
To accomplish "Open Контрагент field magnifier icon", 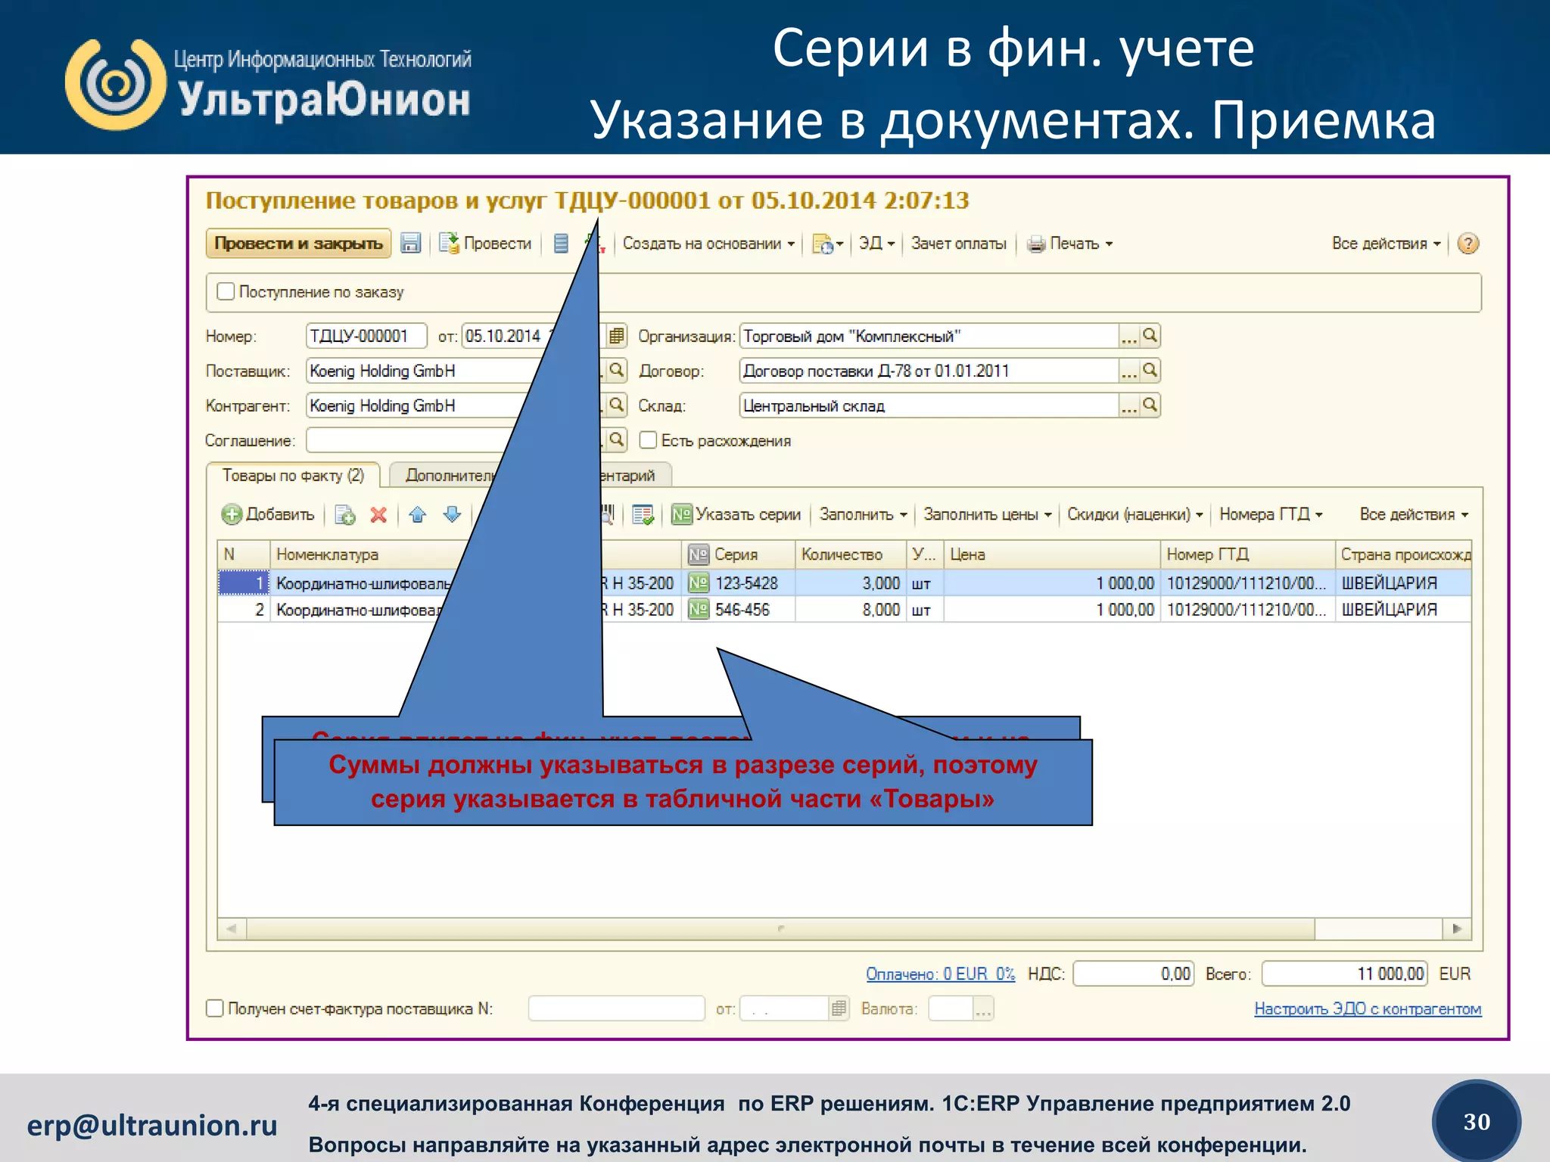I will pos(617,405).
